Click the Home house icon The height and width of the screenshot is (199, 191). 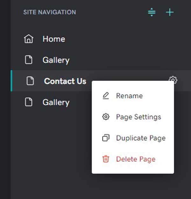[29, 39]
